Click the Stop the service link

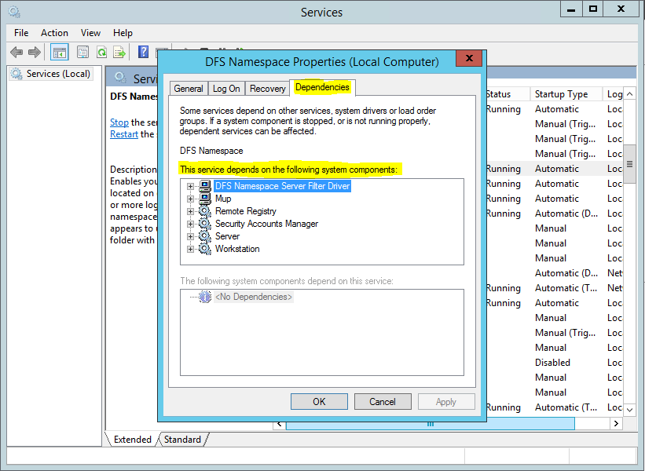pyautogui.click(x=119, y=122)
